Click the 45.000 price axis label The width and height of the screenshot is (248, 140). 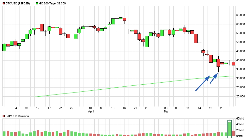[240, 51]
